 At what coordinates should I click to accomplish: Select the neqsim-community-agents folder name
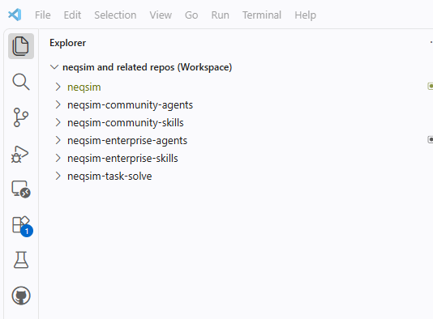[x=130, y=105]
